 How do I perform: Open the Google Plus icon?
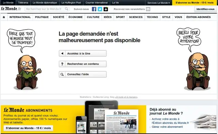pyautogui.click(x=106, y=9)
